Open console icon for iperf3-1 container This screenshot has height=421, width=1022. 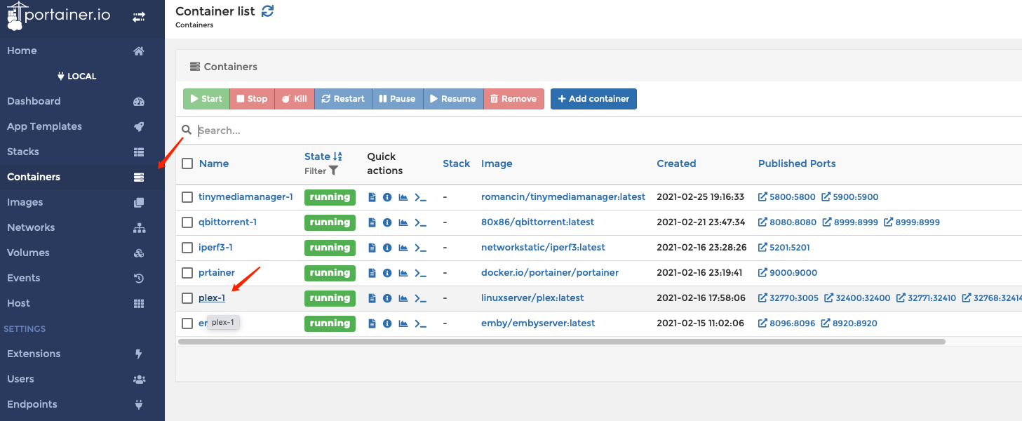pos(420,248)
